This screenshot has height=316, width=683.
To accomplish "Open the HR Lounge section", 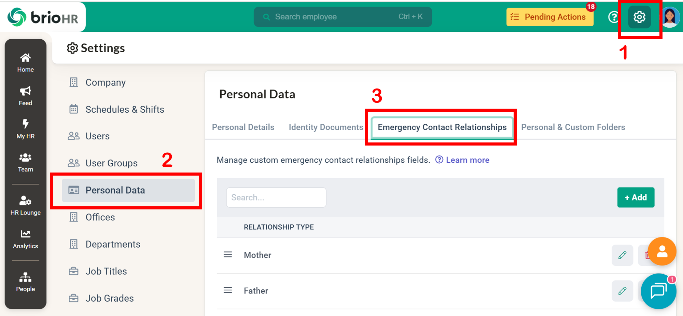I will (26, 206).
